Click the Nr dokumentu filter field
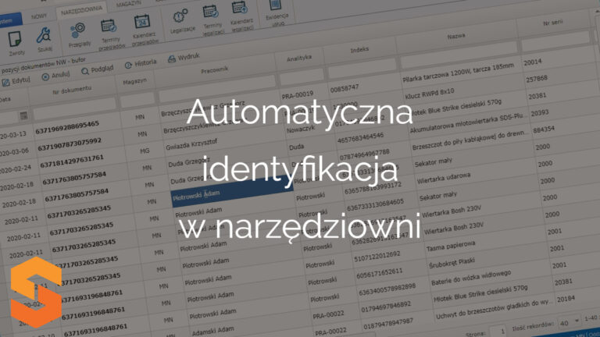The height and width of the screenshot is (337, 600). pos(75,107)
